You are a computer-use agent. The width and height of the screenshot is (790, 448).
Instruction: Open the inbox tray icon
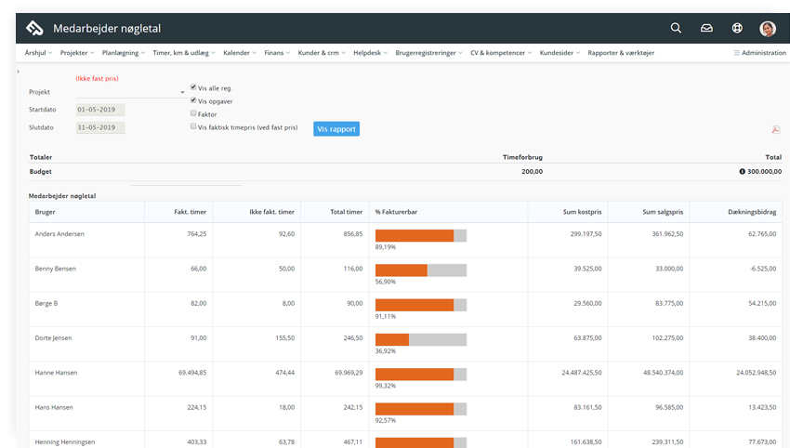tap(706, 28)
